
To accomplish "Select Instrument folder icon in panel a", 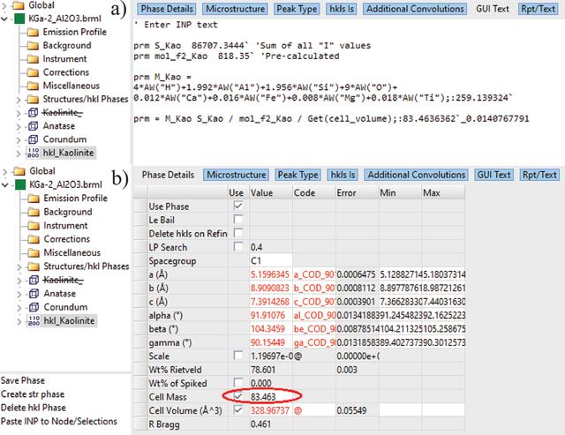I will tap(33, 59).
